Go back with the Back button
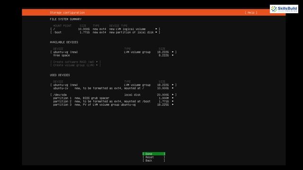303x170 pixels. coord(154,161)
